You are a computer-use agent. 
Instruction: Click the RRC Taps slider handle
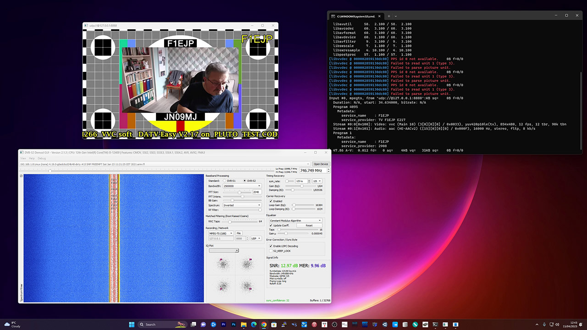230,221
